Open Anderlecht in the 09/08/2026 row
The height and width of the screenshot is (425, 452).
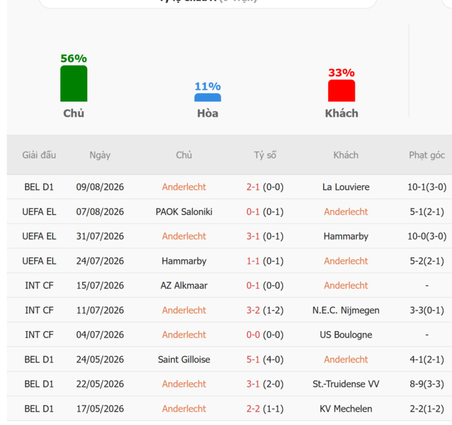point(184,187)
